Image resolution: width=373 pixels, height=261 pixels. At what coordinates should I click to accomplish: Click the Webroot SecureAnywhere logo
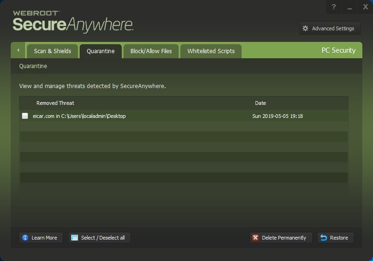click(73, 21)
